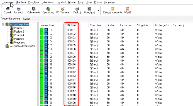
Task: Click the blue door icon for room 102
Action: 46,34
